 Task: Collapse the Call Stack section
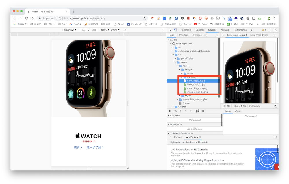[169, 116]
